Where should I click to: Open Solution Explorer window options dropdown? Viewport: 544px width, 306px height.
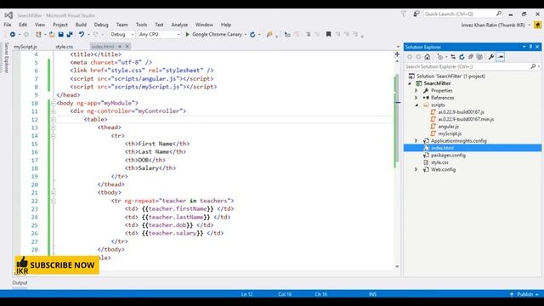pos(524,47)
